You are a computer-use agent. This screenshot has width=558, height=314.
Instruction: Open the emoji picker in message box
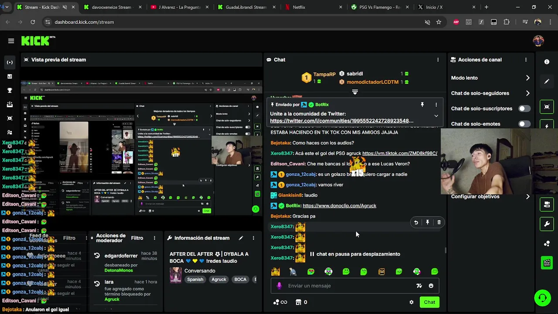(431, 286)
